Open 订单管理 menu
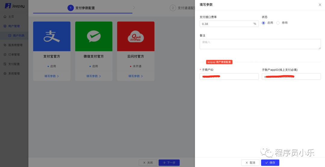Image resolution: width=325 pixels, height=167 pixels. (14, 55)
